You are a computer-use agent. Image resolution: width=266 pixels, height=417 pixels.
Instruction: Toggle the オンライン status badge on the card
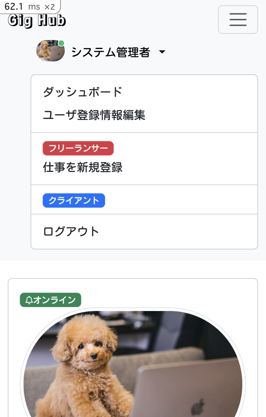[x=50, y=300]
